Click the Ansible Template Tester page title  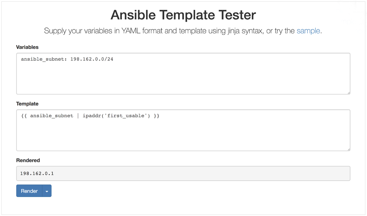pos(183,15)
